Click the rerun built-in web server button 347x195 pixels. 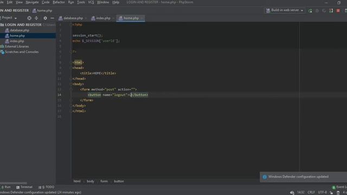tap(310, 11)
